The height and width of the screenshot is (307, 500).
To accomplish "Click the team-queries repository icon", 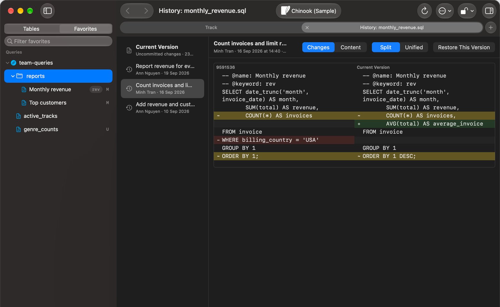I will (13, 63).
